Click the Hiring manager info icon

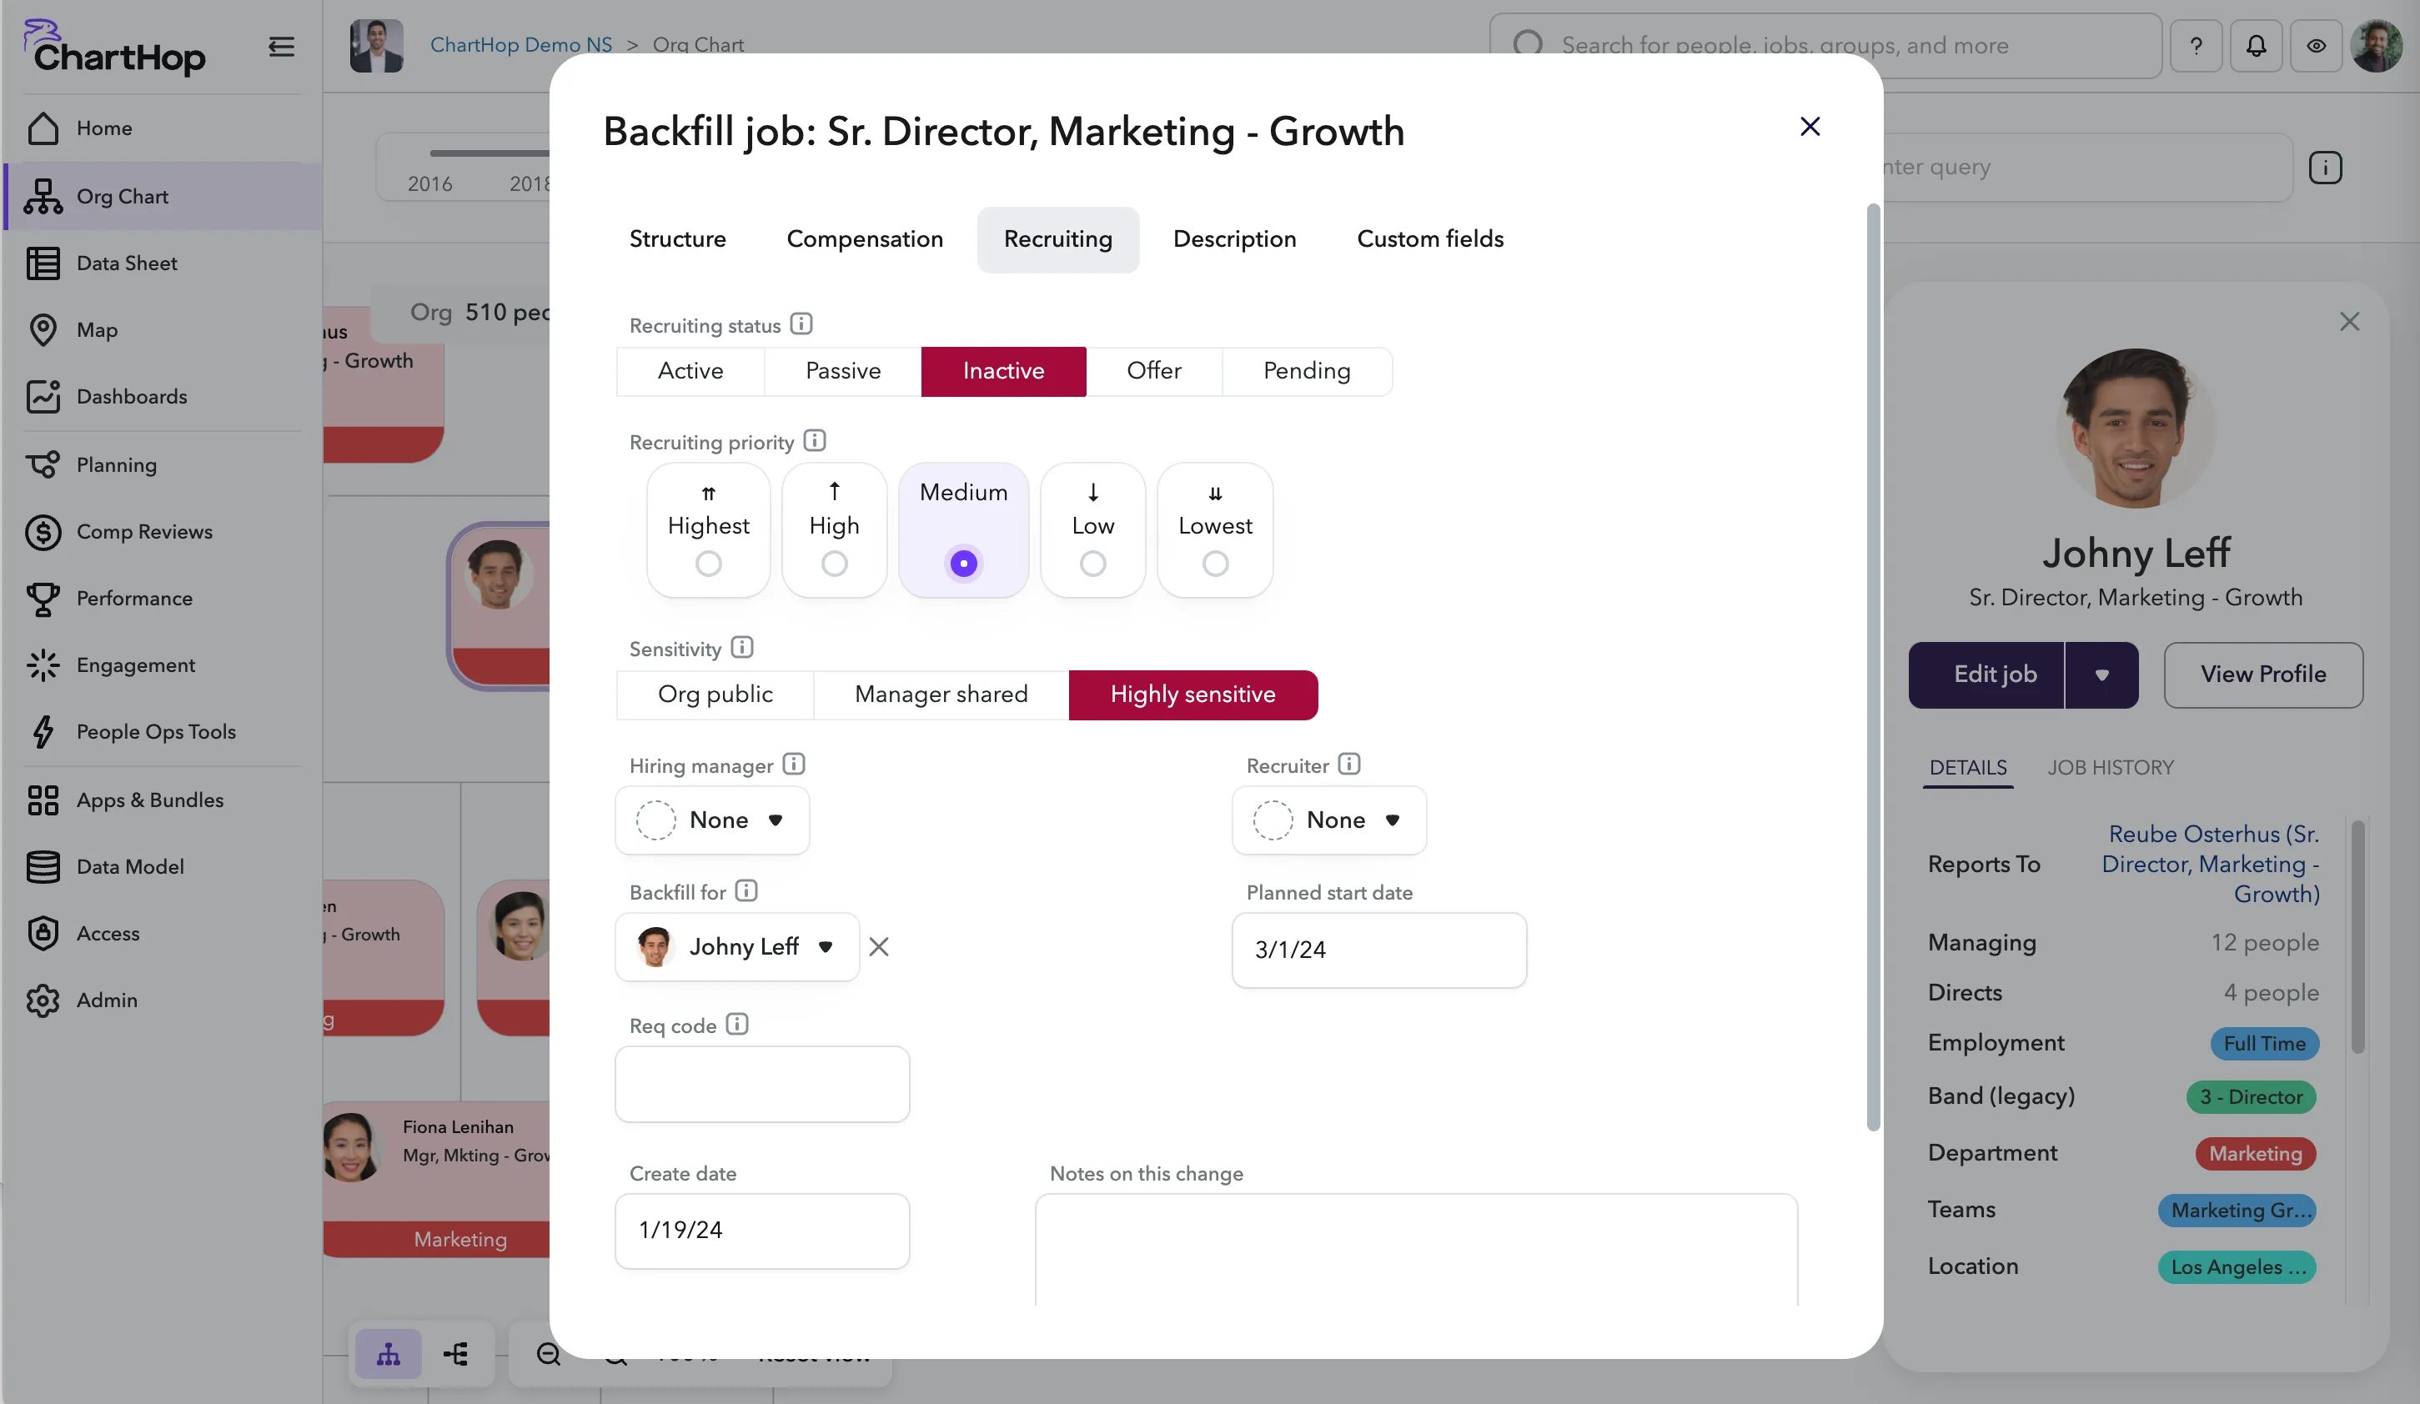(x=793, y=765)
